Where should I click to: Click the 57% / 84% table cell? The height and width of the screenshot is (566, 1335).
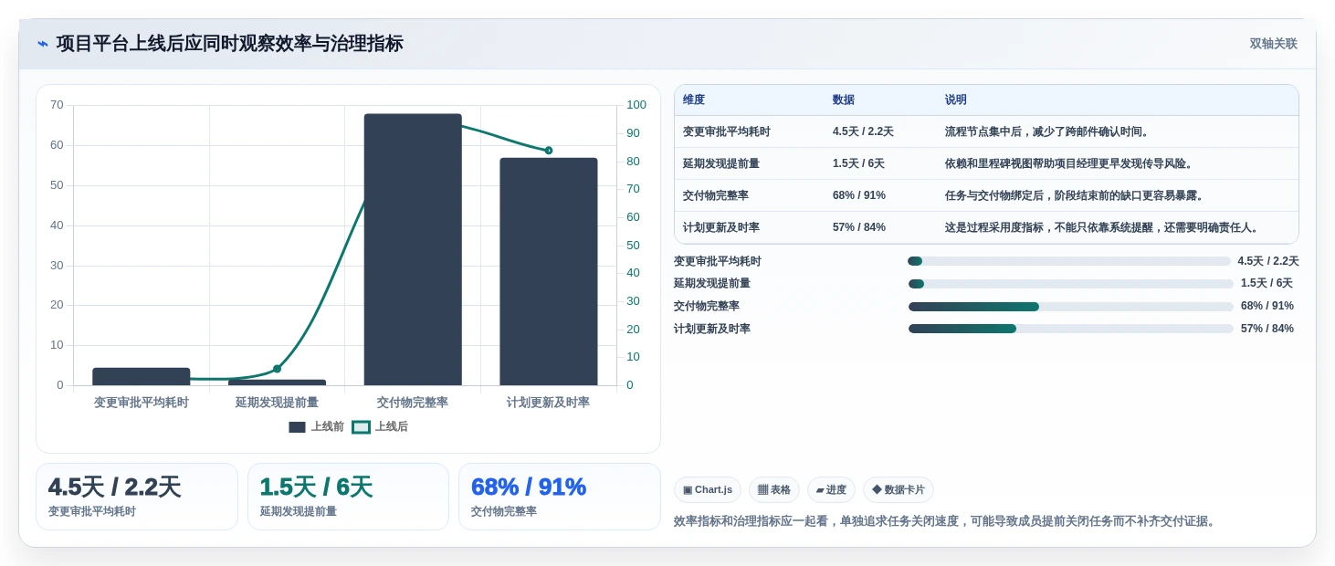click(859, 227)
